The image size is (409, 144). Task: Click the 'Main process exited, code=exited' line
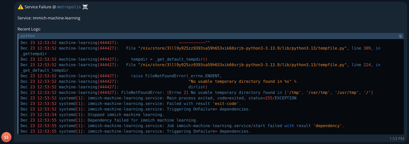click(x=158, y=98)
